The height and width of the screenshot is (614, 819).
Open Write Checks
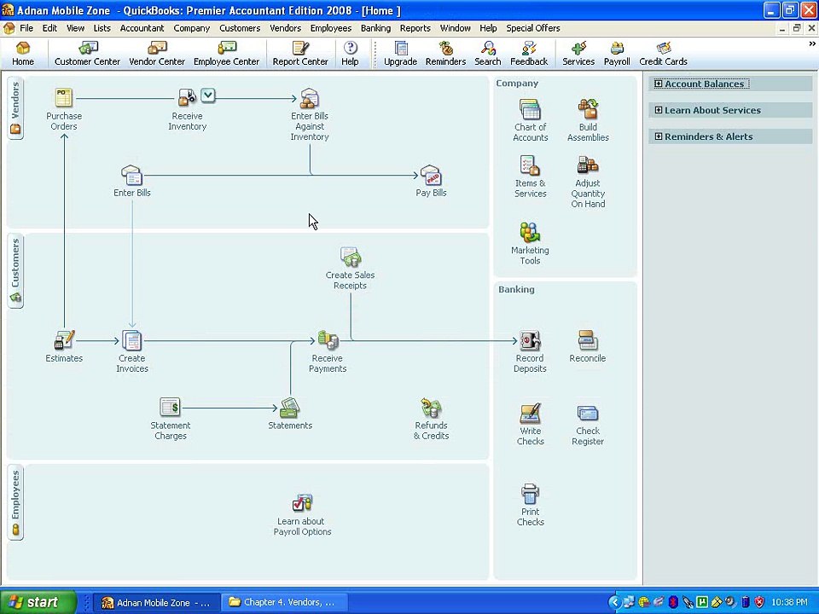[530, 413]
